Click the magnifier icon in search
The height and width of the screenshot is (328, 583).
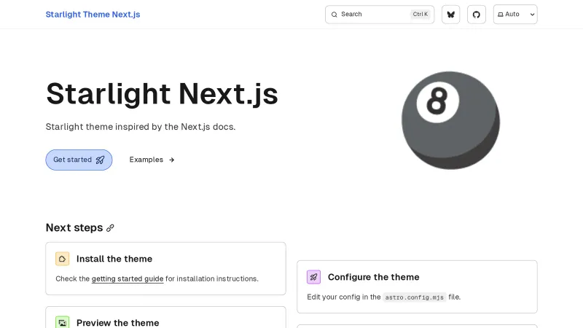pos(334,15)
